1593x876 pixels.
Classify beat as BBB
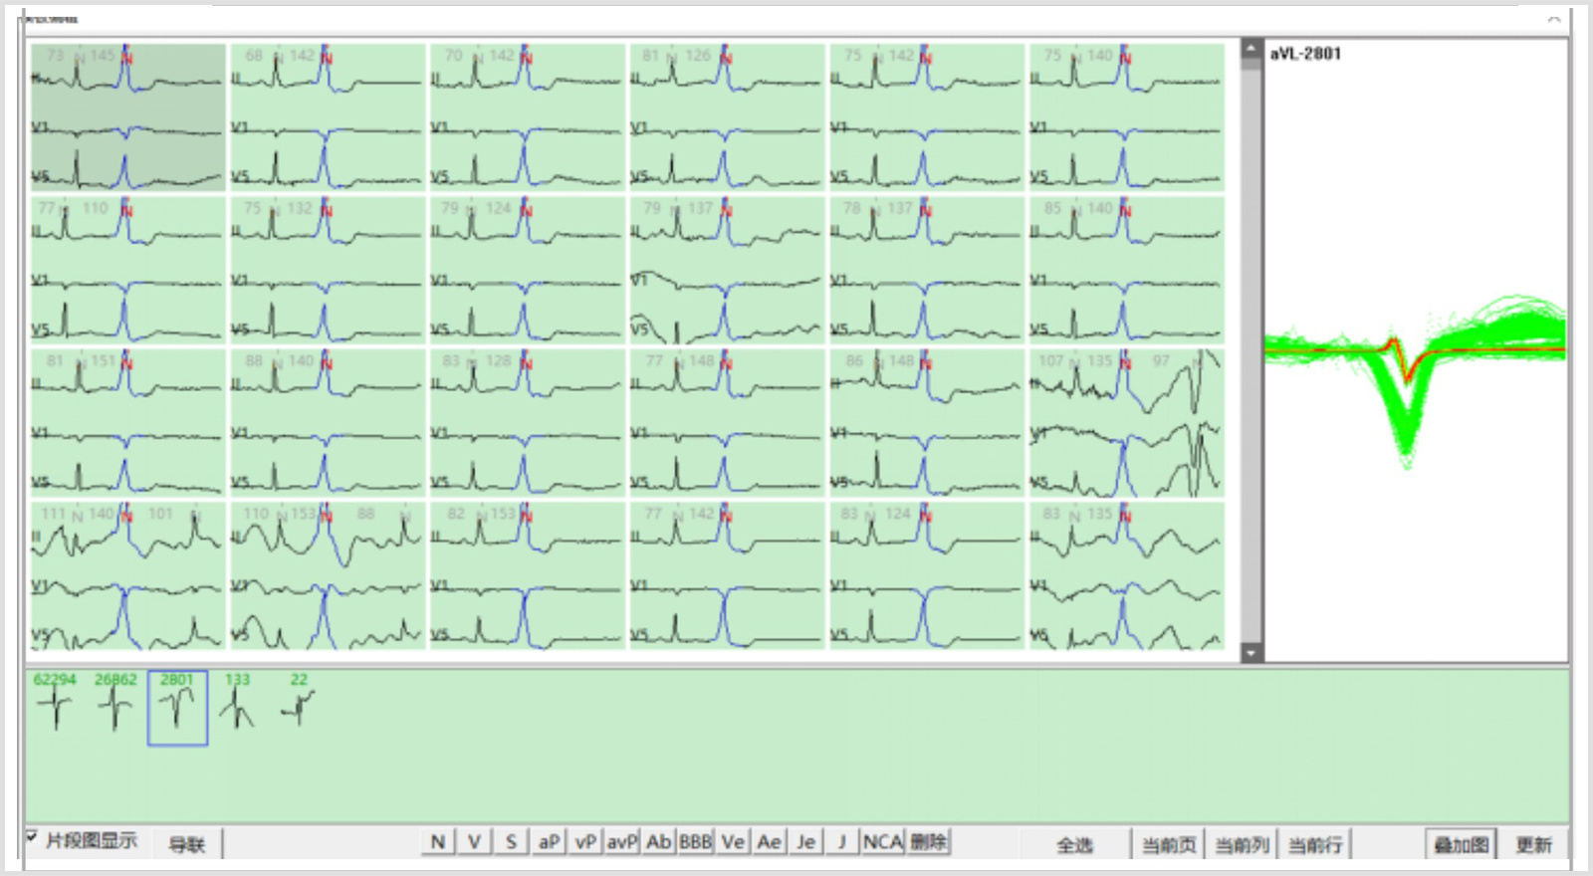(x=695, y=842)
